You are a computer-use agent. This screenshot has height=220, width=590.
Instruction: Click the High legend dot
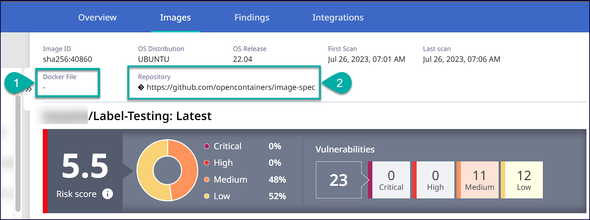207,163
